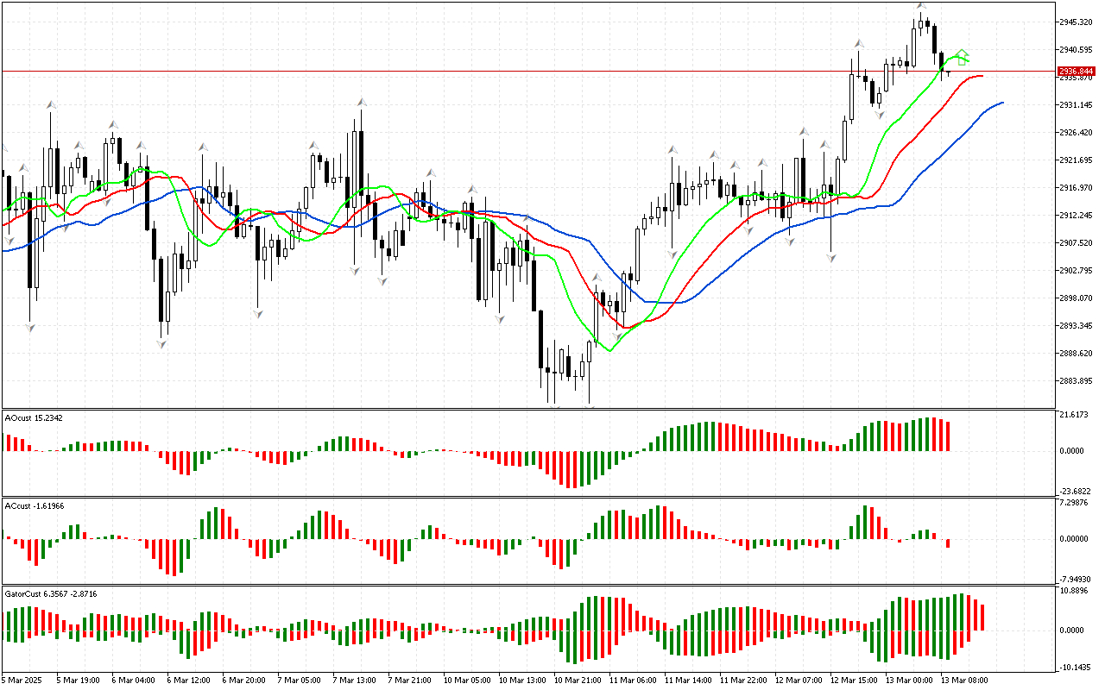Select the 10 Mar 13:00 time label

click(522, 681)
